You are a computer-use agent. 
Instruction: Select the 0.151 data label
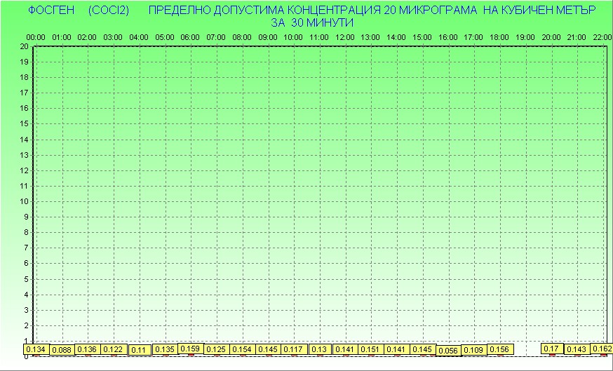pos(370,349)
